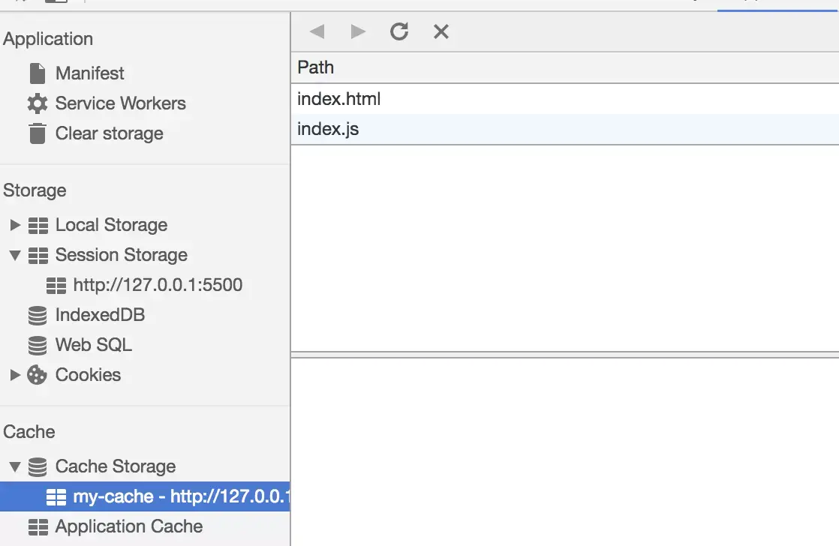839x546 pixels.
Task: Select Session Storage in sidebar
Action: click(x=122, y=255)
